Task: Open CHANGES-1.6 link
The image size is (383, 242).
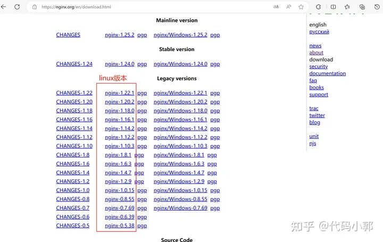Action: 73,164
